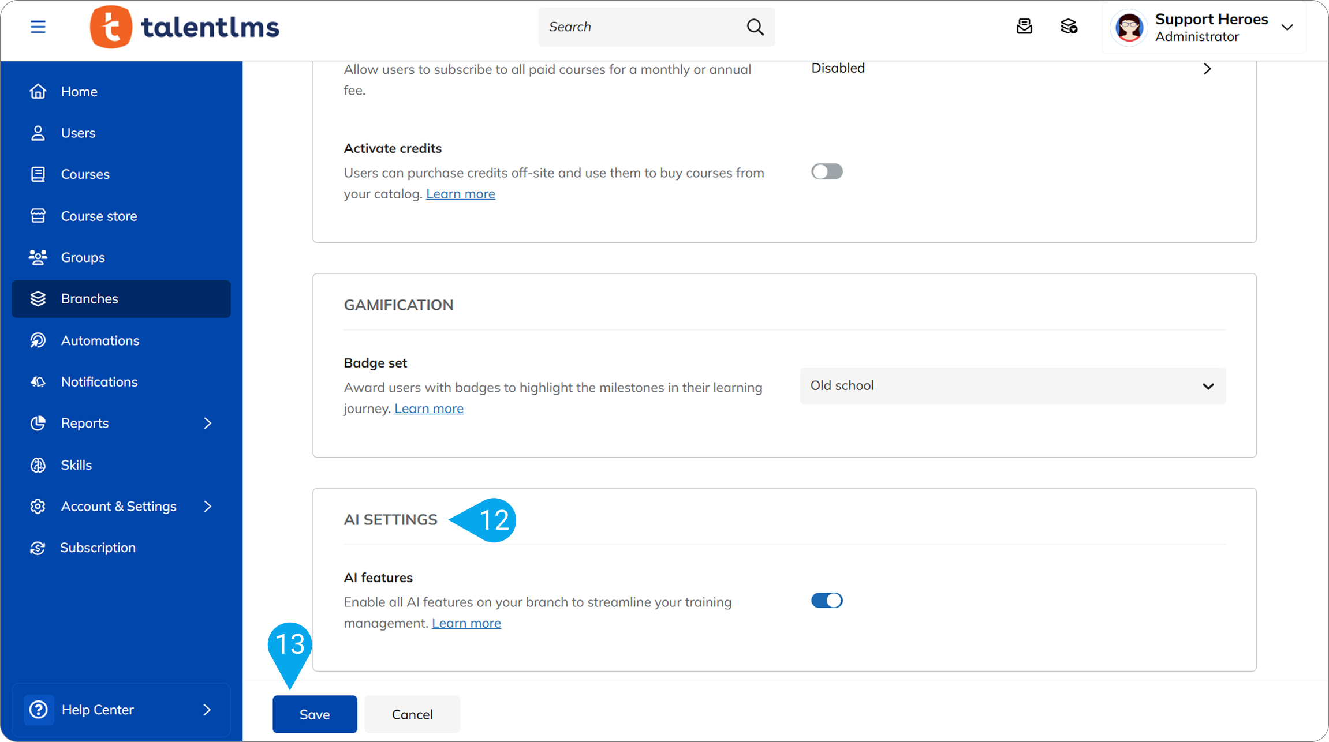
Task: Go to the Users menu item
Action: [78, 133]
